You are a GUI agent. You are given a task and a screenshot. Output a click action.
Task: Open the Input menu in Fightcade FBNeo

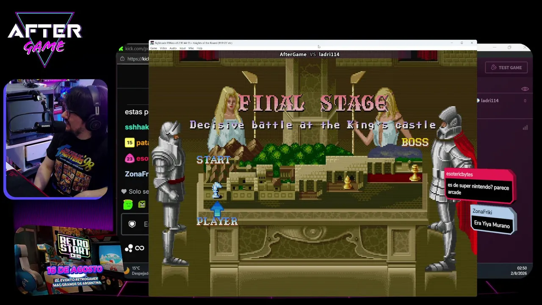pos(183,48)
